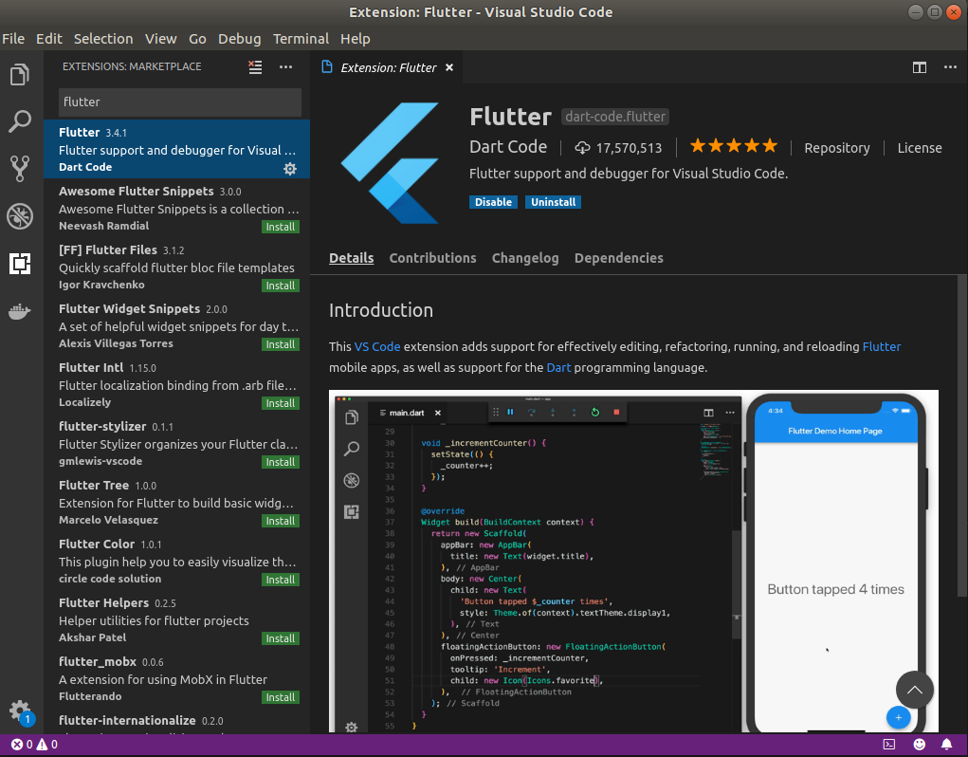This screenshot has width=968, height=757.
Task: Follow the VS Code link in introduction
Action: click(x=377, y=346)
